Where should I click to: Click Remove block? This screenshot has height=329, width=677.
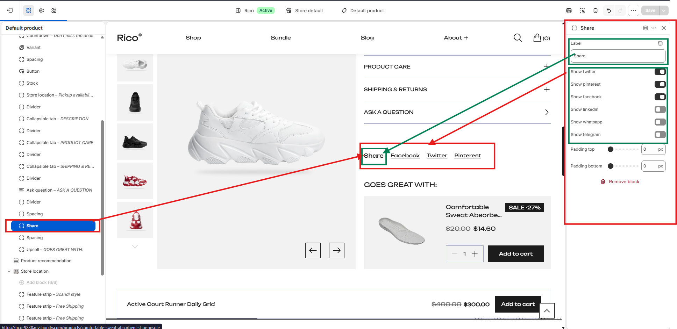[x=620, y=181]
